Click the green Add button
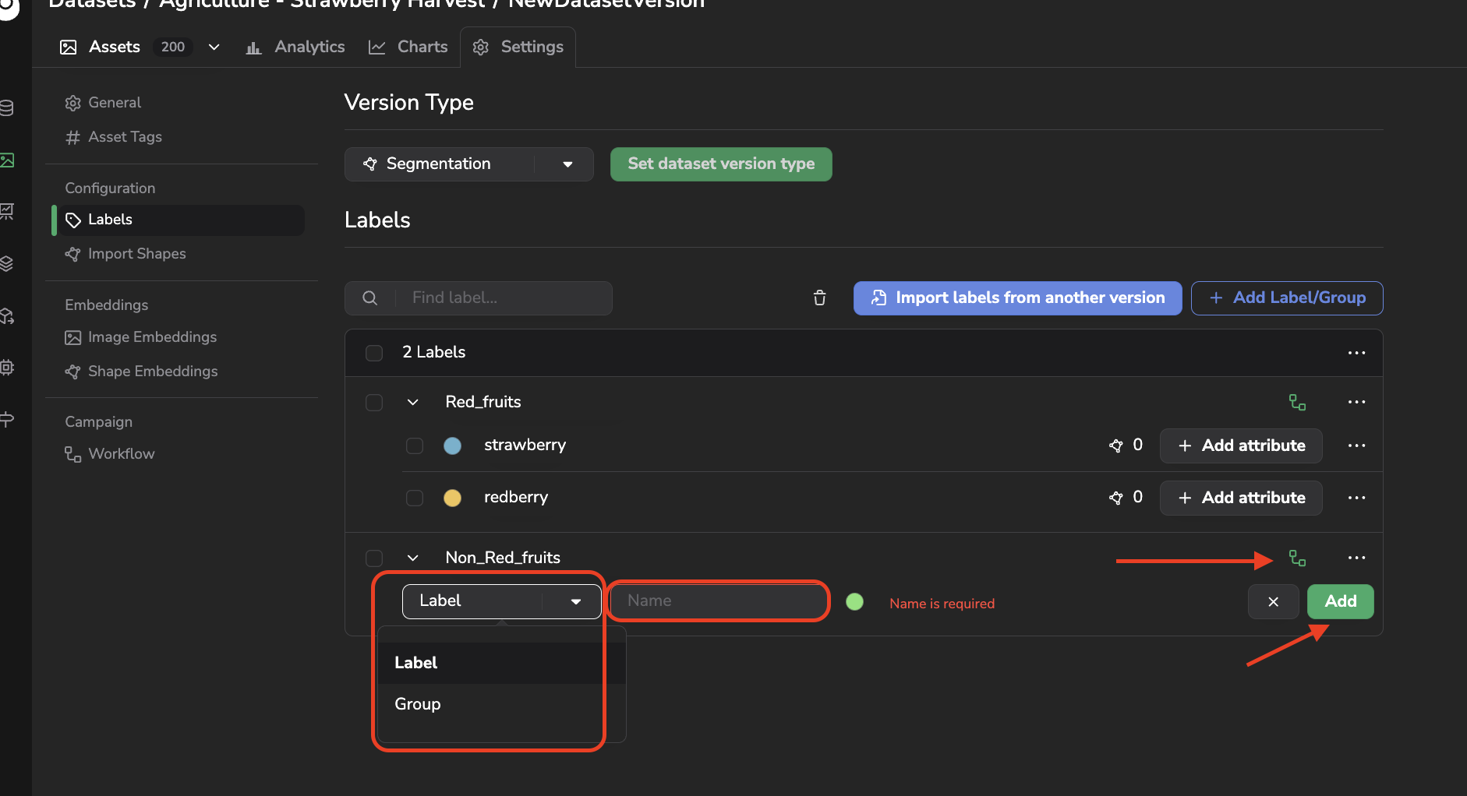This screenshot has width=1467, height=796. click(1340, 601)
